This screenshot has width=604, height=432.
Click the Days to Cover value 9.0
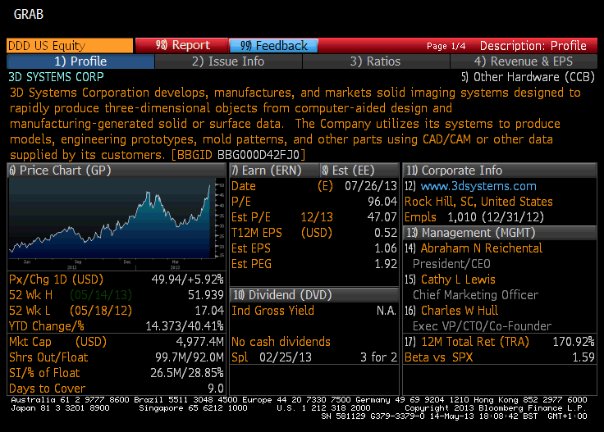[216, 389]
